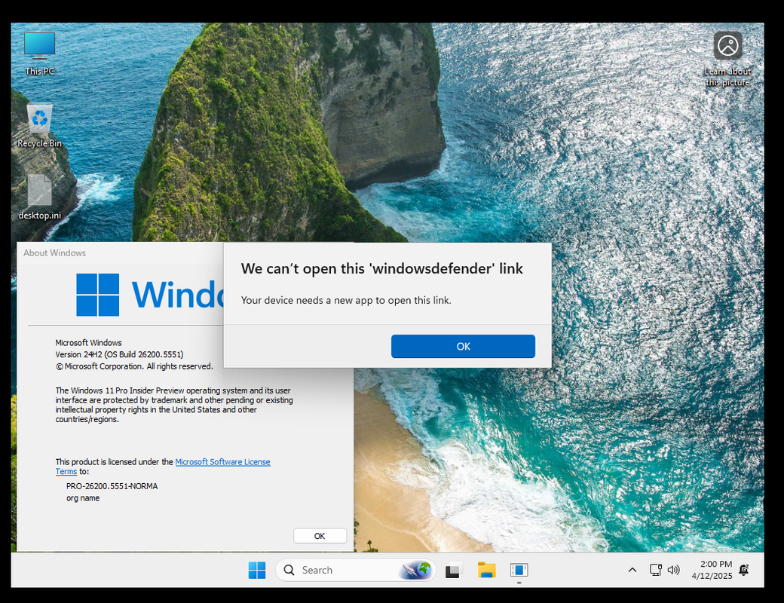The height and width of the screenshot is (603, 784).
Task: Open the network status icon
Action: tap(656, 570)
